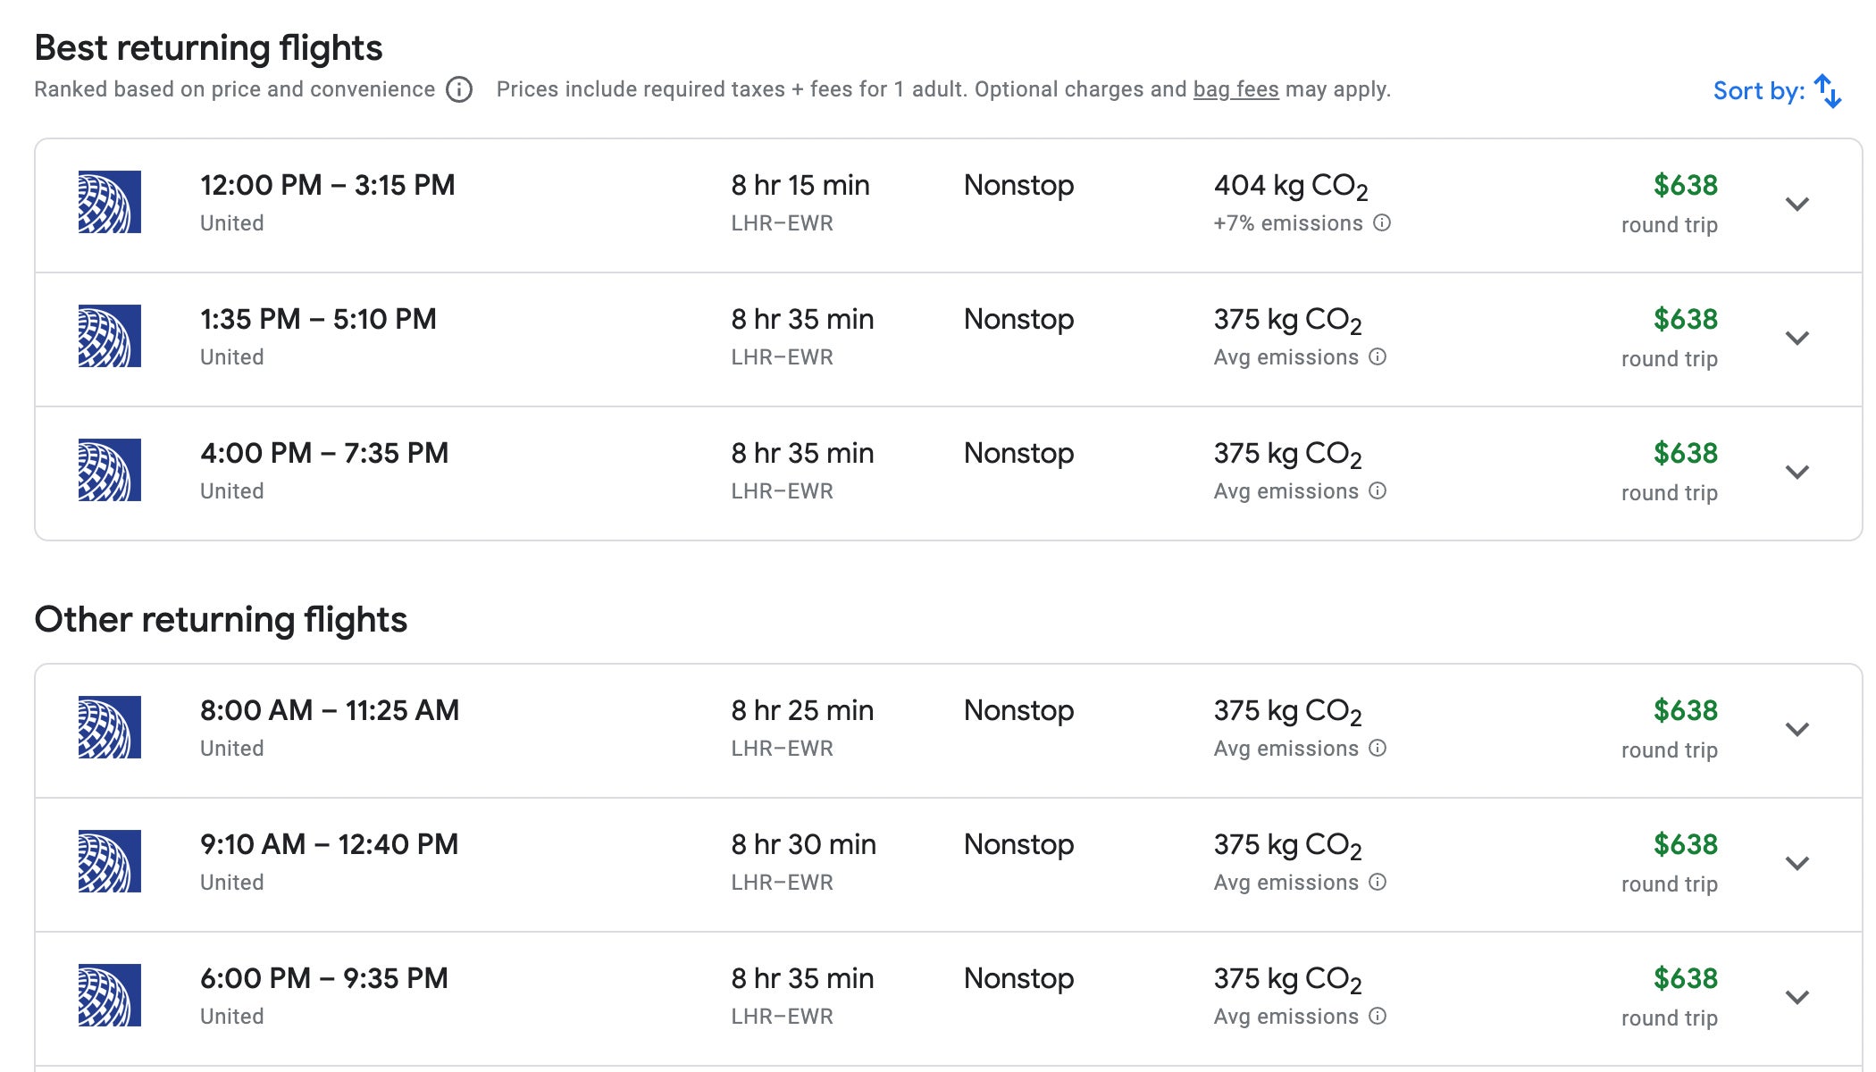Click the 'Sort by:' label

(x=1758, y=91)
